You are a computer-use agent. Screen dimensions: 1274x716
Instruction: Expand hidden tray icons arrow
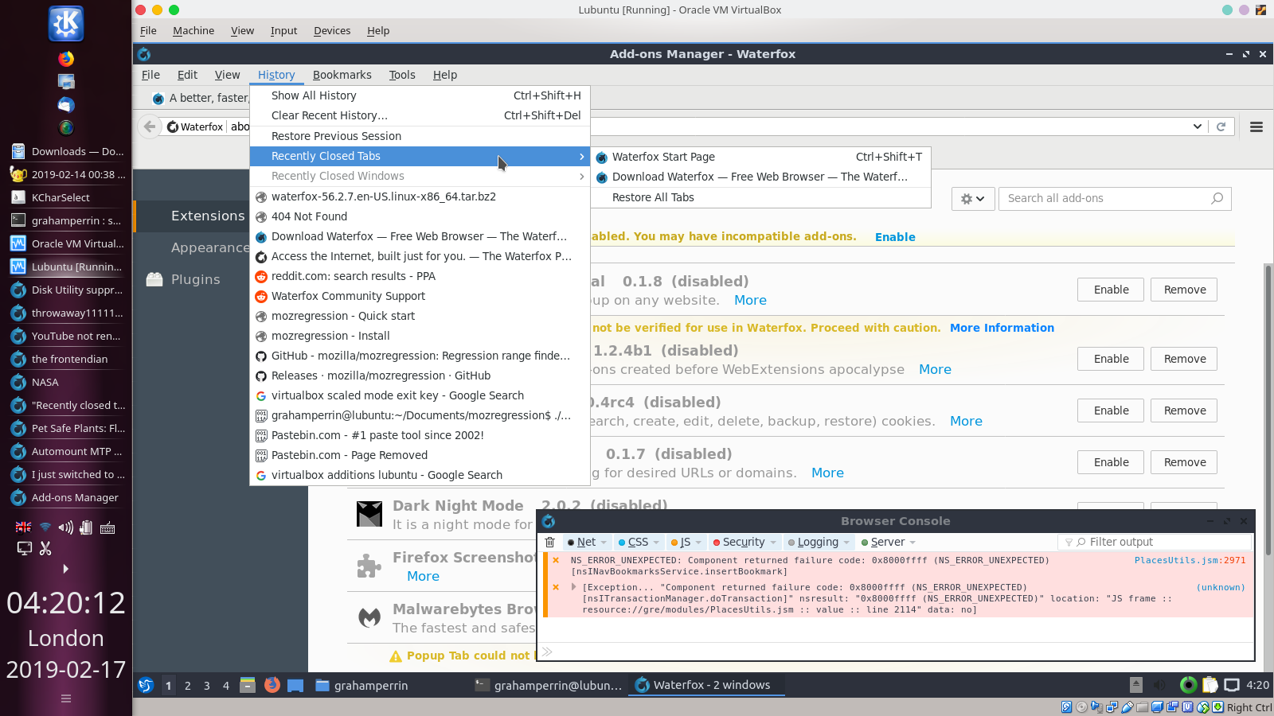point(66,569)
